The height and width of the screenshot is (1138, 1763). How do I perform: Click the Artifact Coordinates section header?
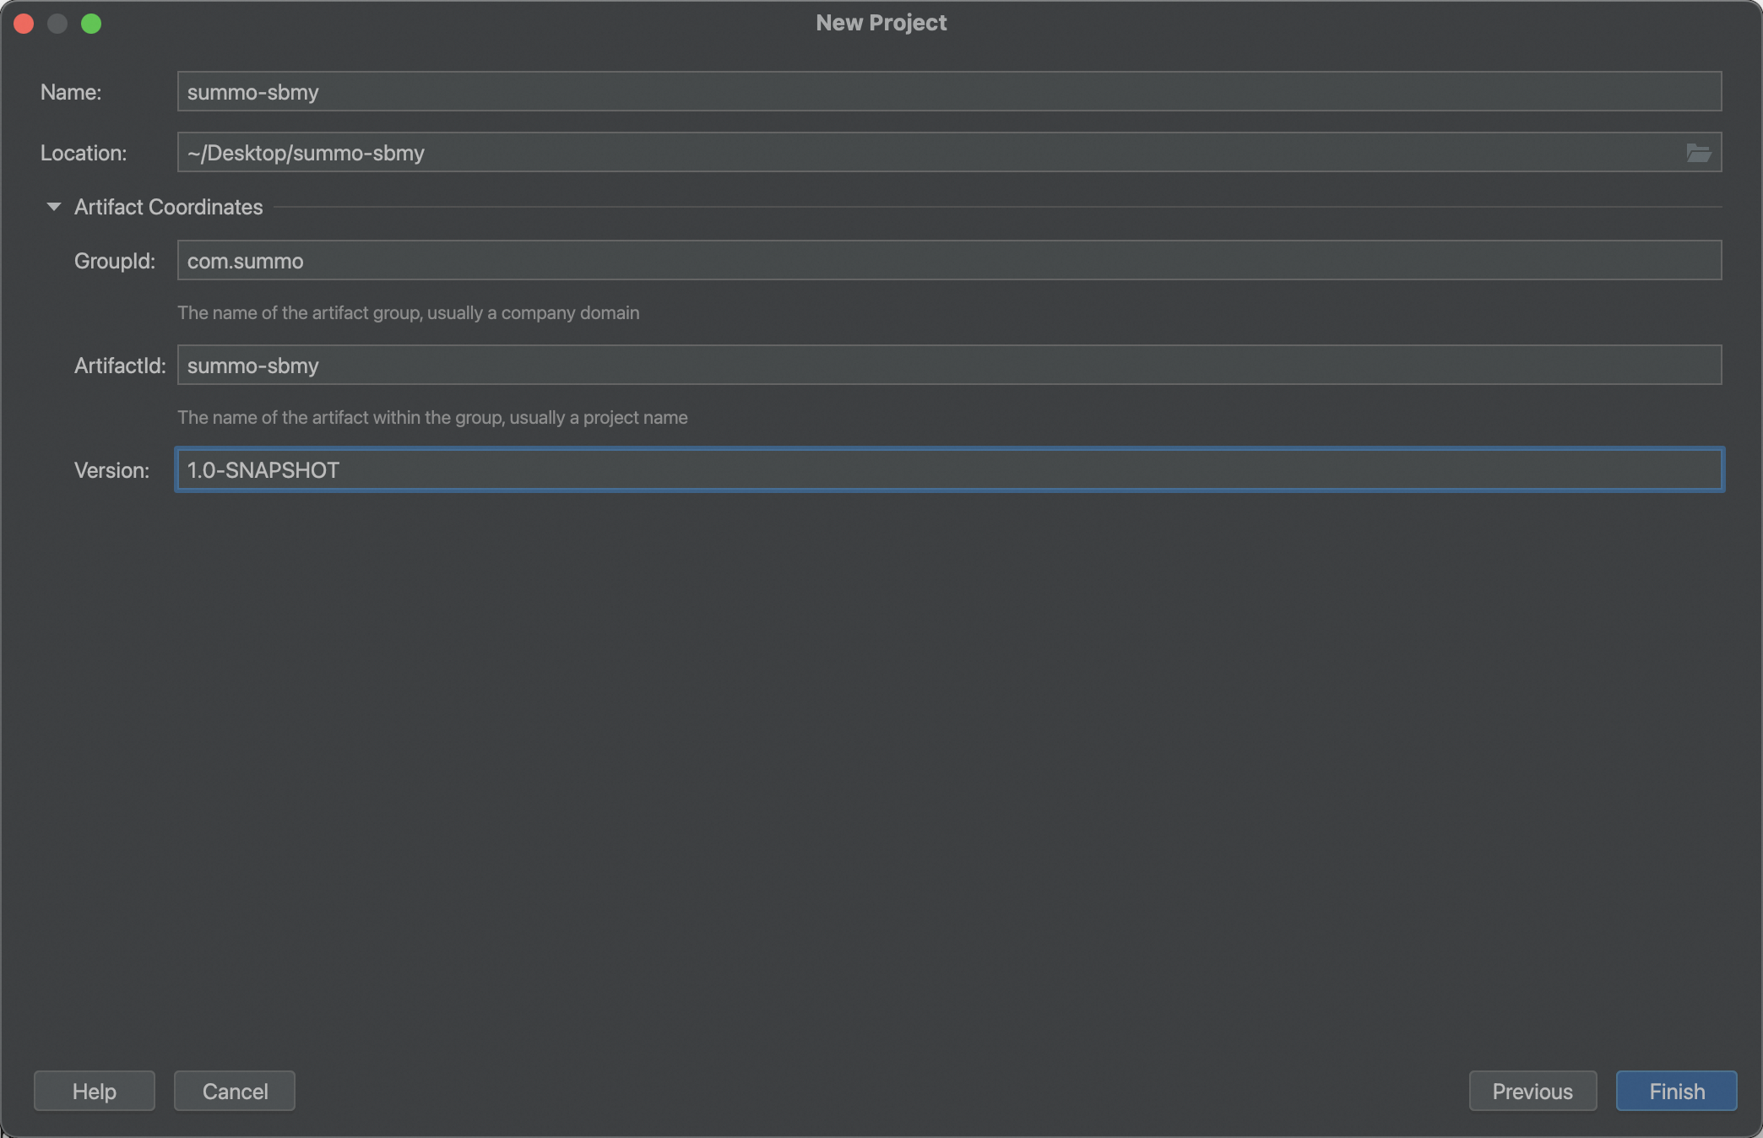(x=168, y=207)
